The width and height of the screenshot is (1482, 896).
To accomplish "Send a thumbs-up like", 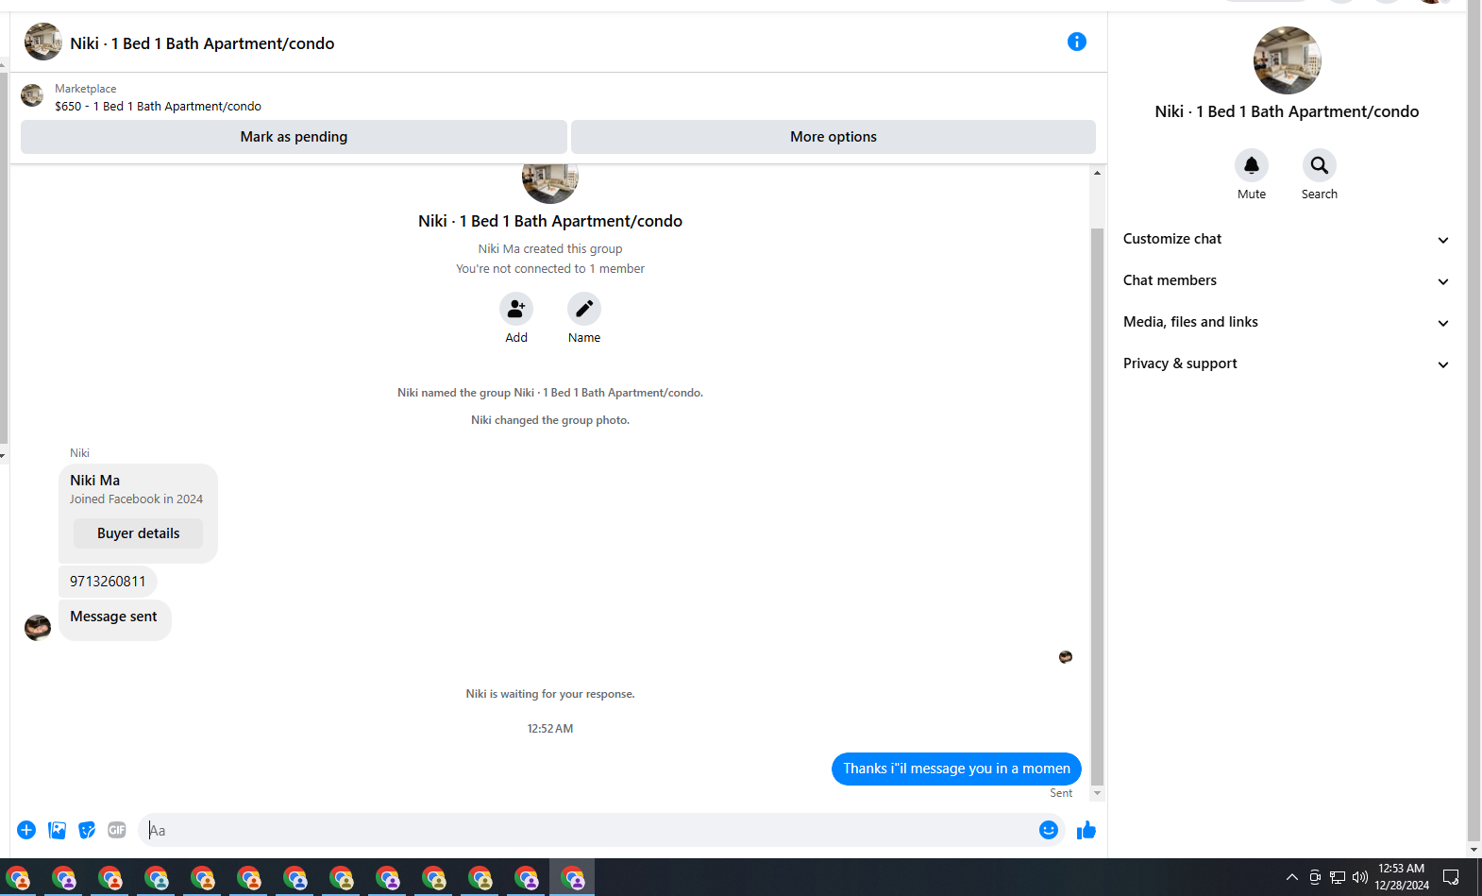I will [x=1086, y=830].
